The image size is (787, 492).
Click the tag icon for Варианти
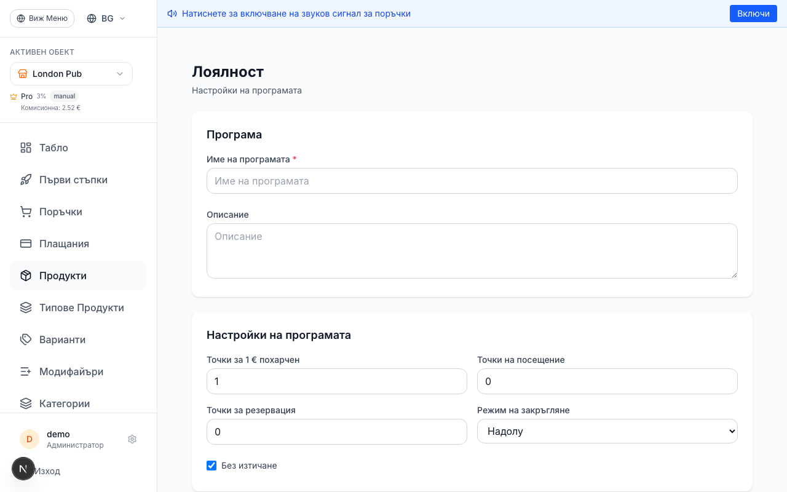[26, 339]
